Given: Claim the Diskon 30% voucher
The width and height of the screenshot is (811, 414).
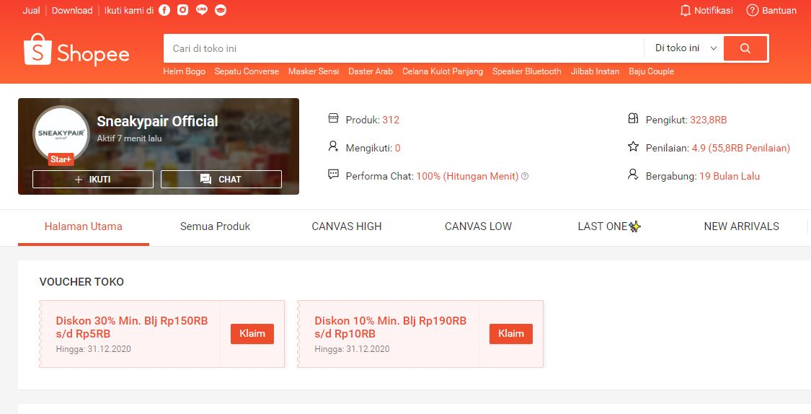Looking at the screenshot, I should pos(252,334).
